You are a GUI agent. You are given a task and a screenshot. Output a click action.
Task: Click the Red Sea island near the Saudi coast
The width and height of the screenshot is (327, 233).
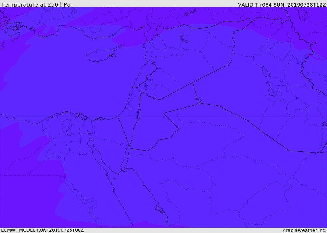pyautogui.click(x=159, y=210)
